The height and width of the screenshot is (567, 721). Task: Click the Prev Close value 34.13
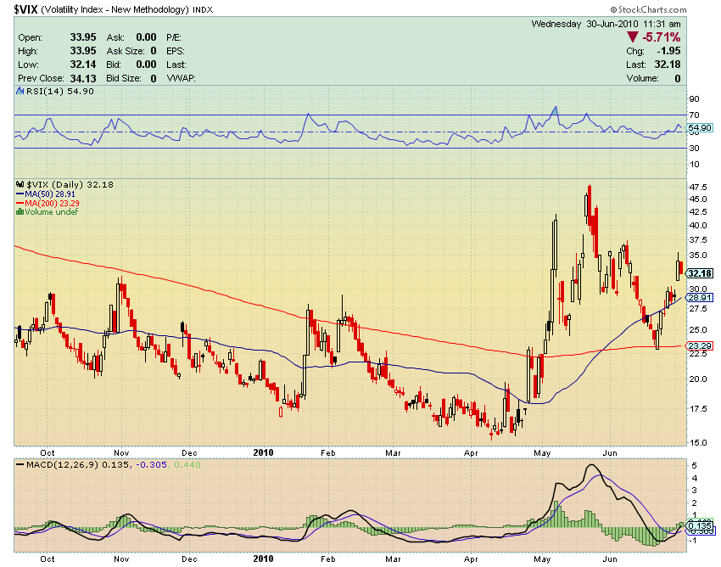pos(83,78)
